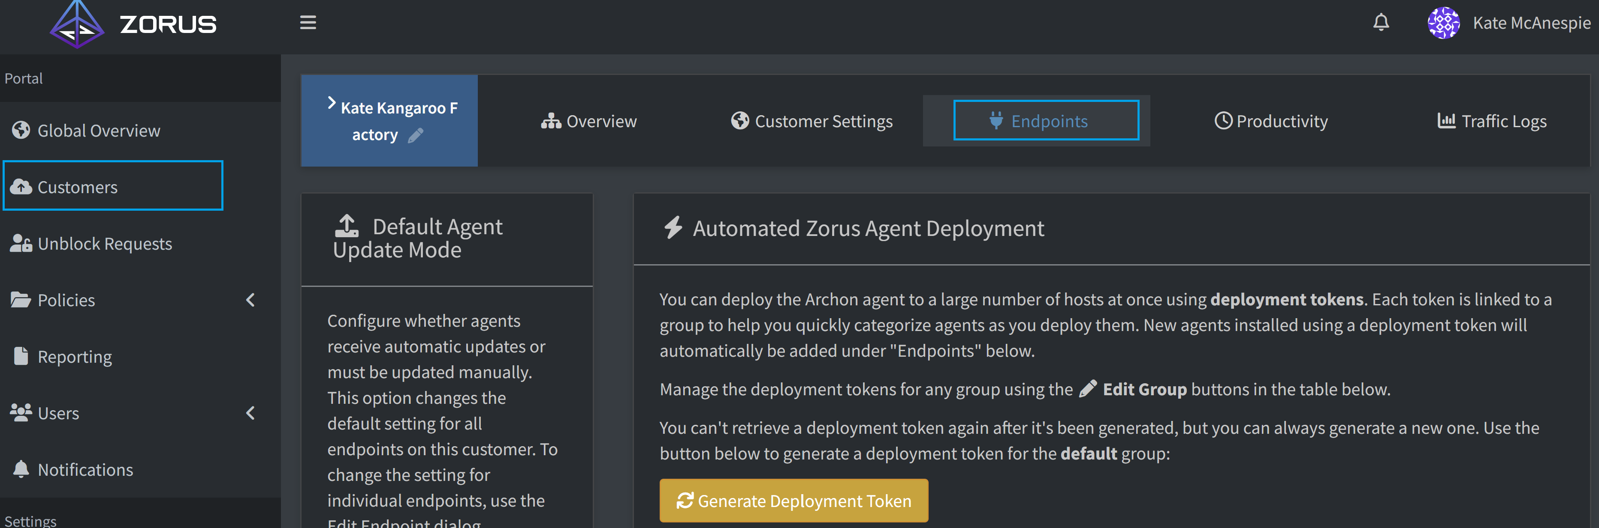Select the Kate Kangaroo Factory customer tab

coord(389,120)
